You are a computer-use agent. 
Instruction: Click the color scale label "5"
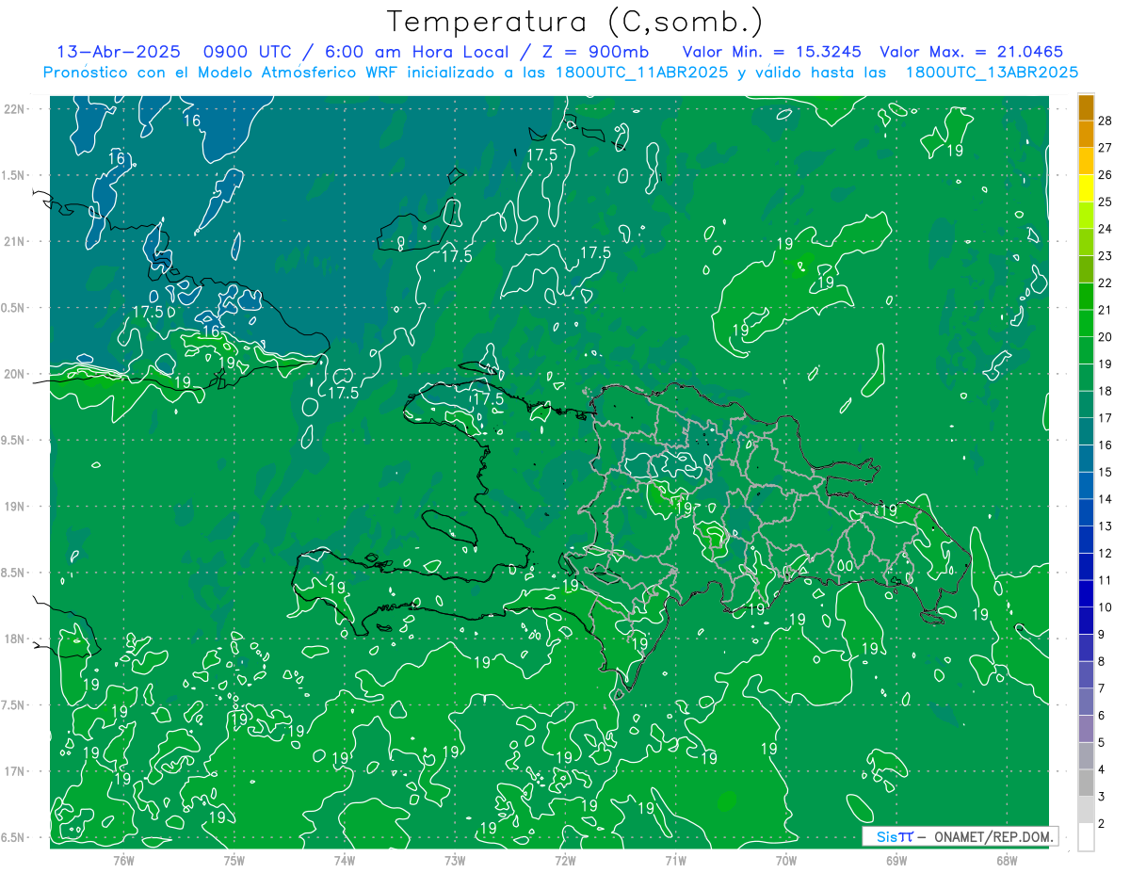tap(1102, 742)
